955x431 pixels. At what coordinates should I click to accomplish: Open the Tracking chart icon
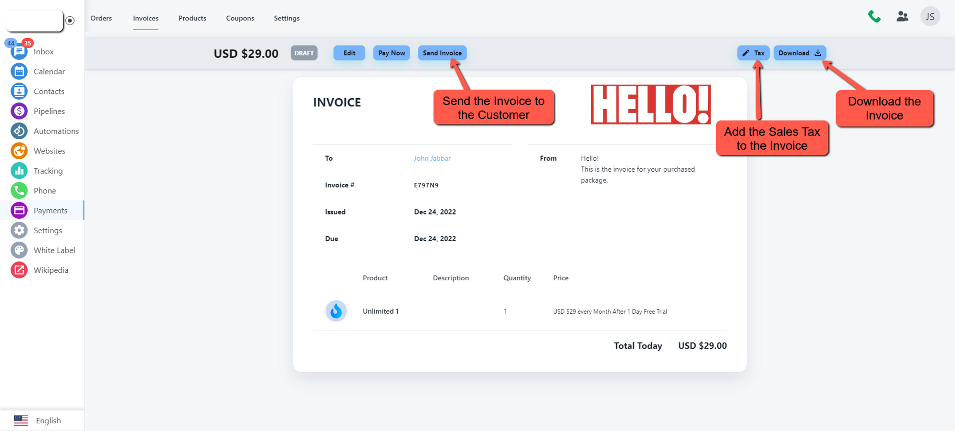(19, 171)
